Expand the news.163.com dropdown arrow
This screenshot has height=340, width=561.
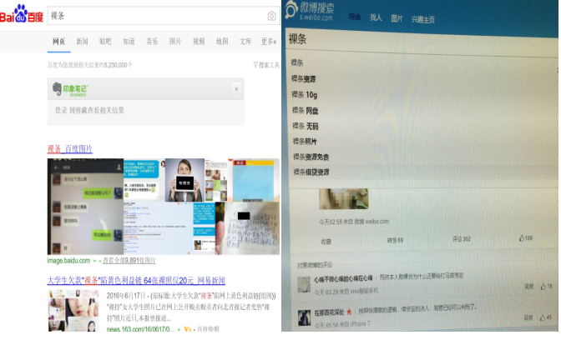[179, 329]
